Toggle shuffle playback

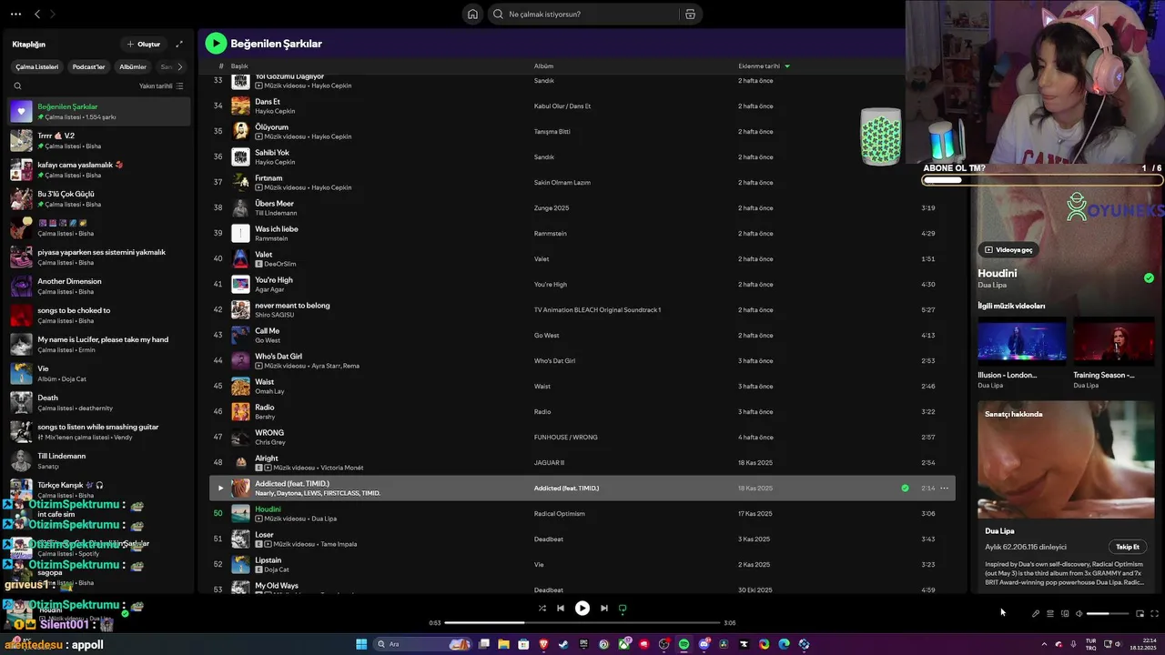click(x=542, y=608)
